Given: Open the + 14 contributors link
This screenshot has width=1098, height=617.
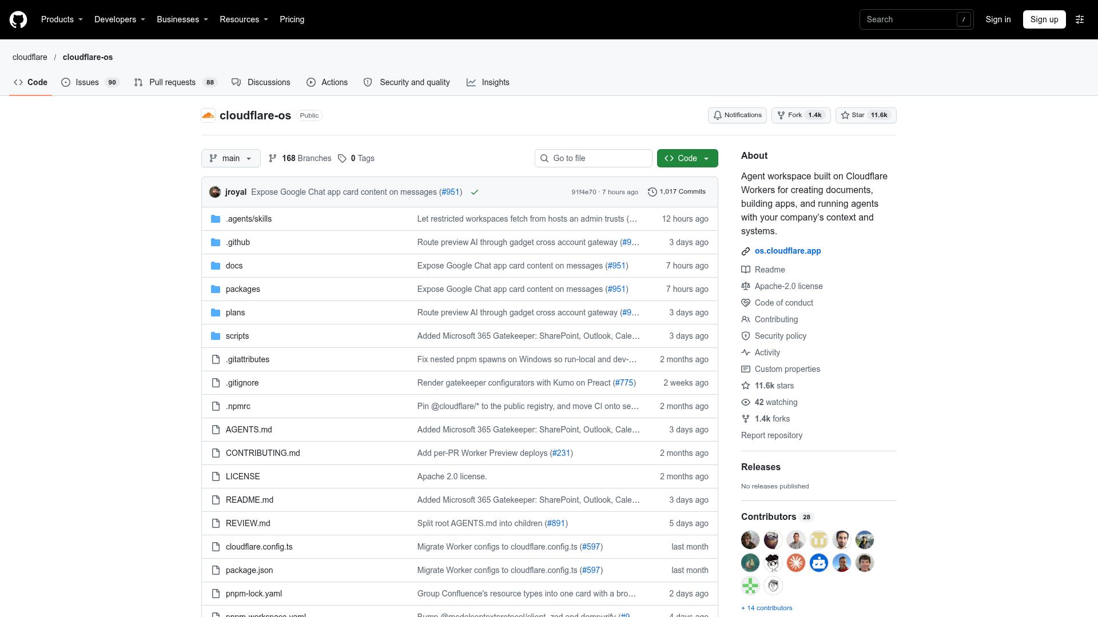Looking at the screenshot, I should tap(767, 608).
